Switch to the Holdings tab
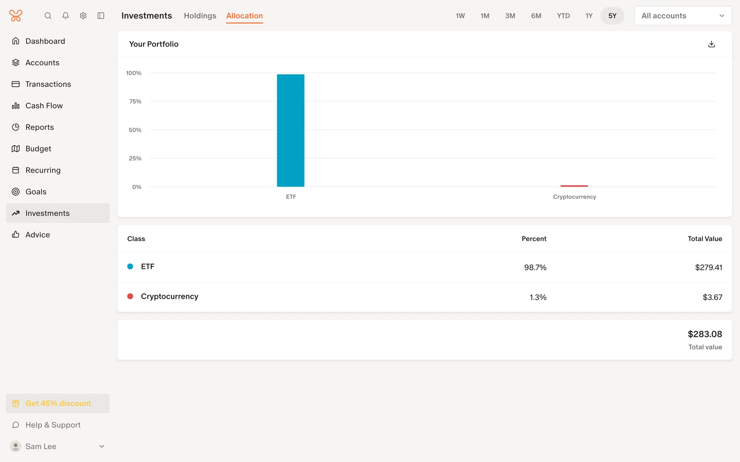 [200, 16]
